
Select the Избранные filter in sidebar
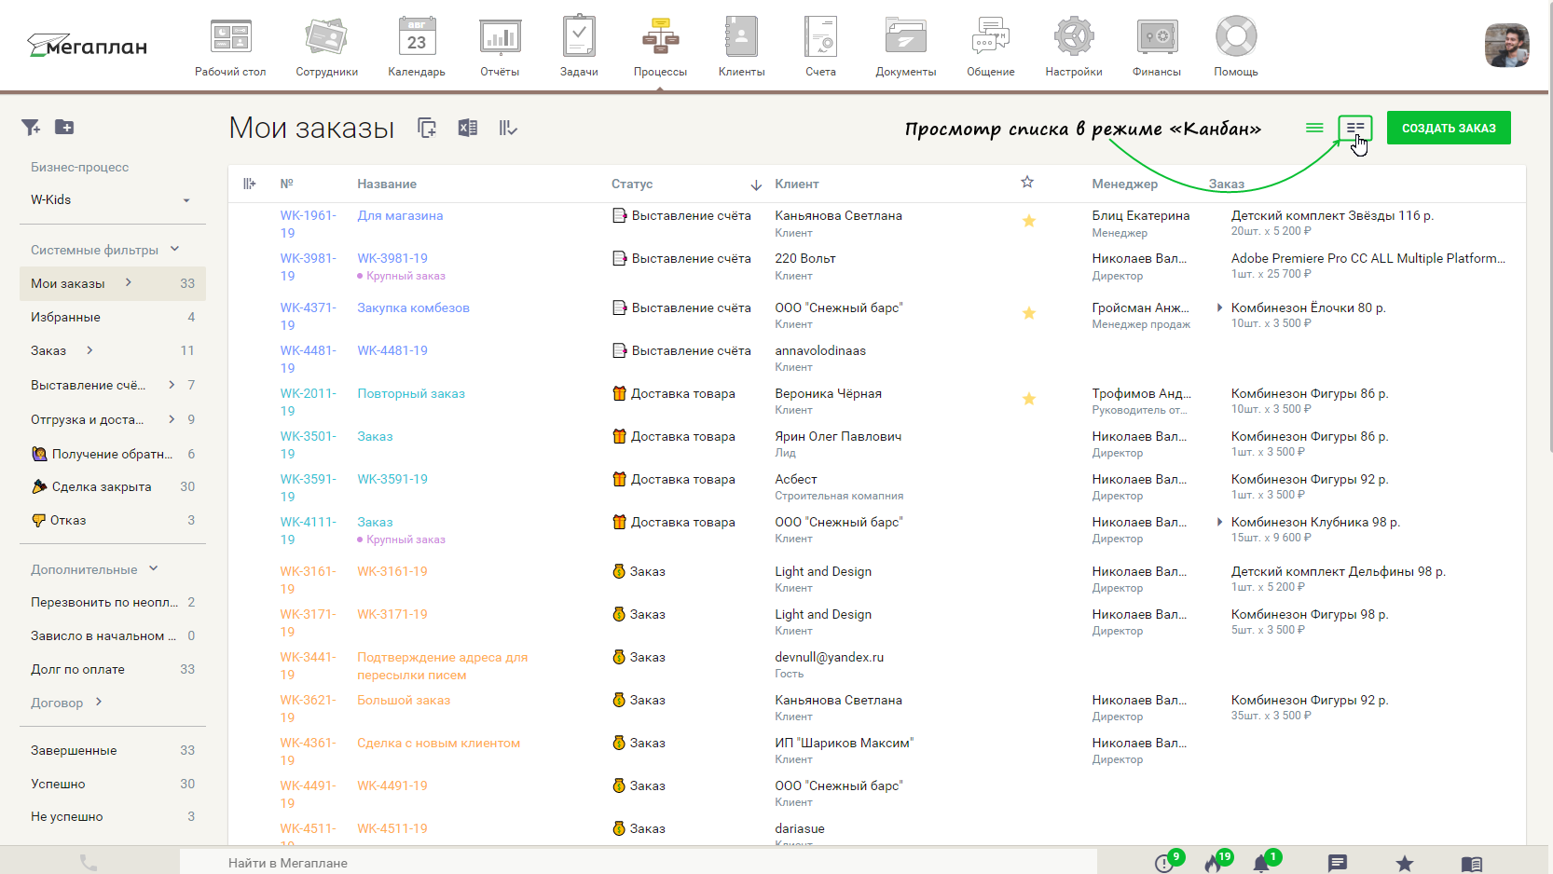(65, 317)
